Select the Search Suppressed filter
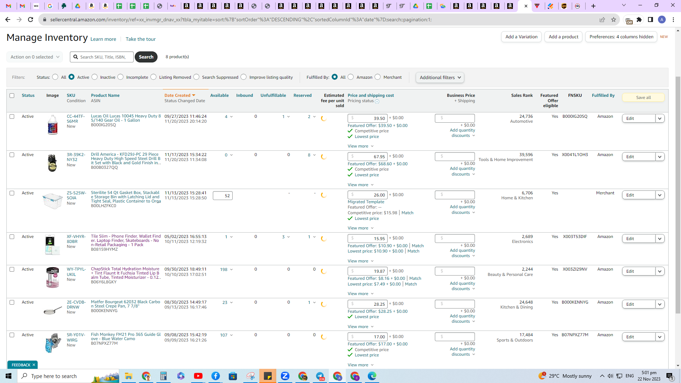This screenshot has width=681, height=383. coord(196,77)
